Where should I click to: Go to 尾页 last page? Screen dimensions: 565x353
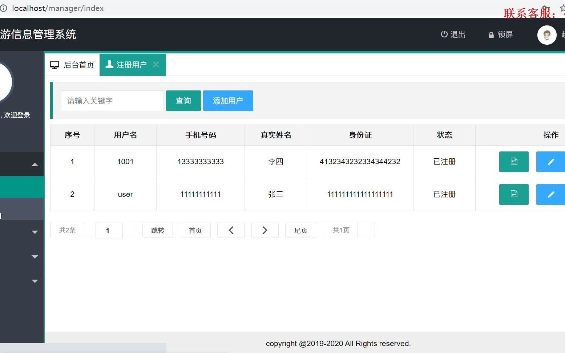point(300,230)
